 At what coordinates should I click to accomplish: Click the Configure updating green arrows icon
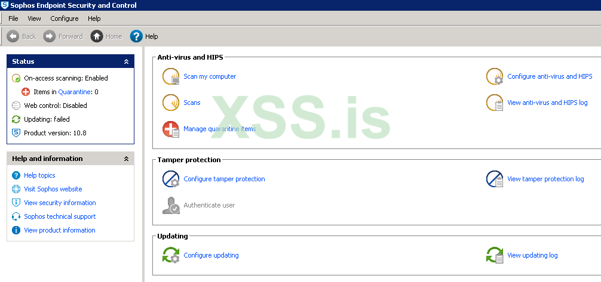point(171,255)
